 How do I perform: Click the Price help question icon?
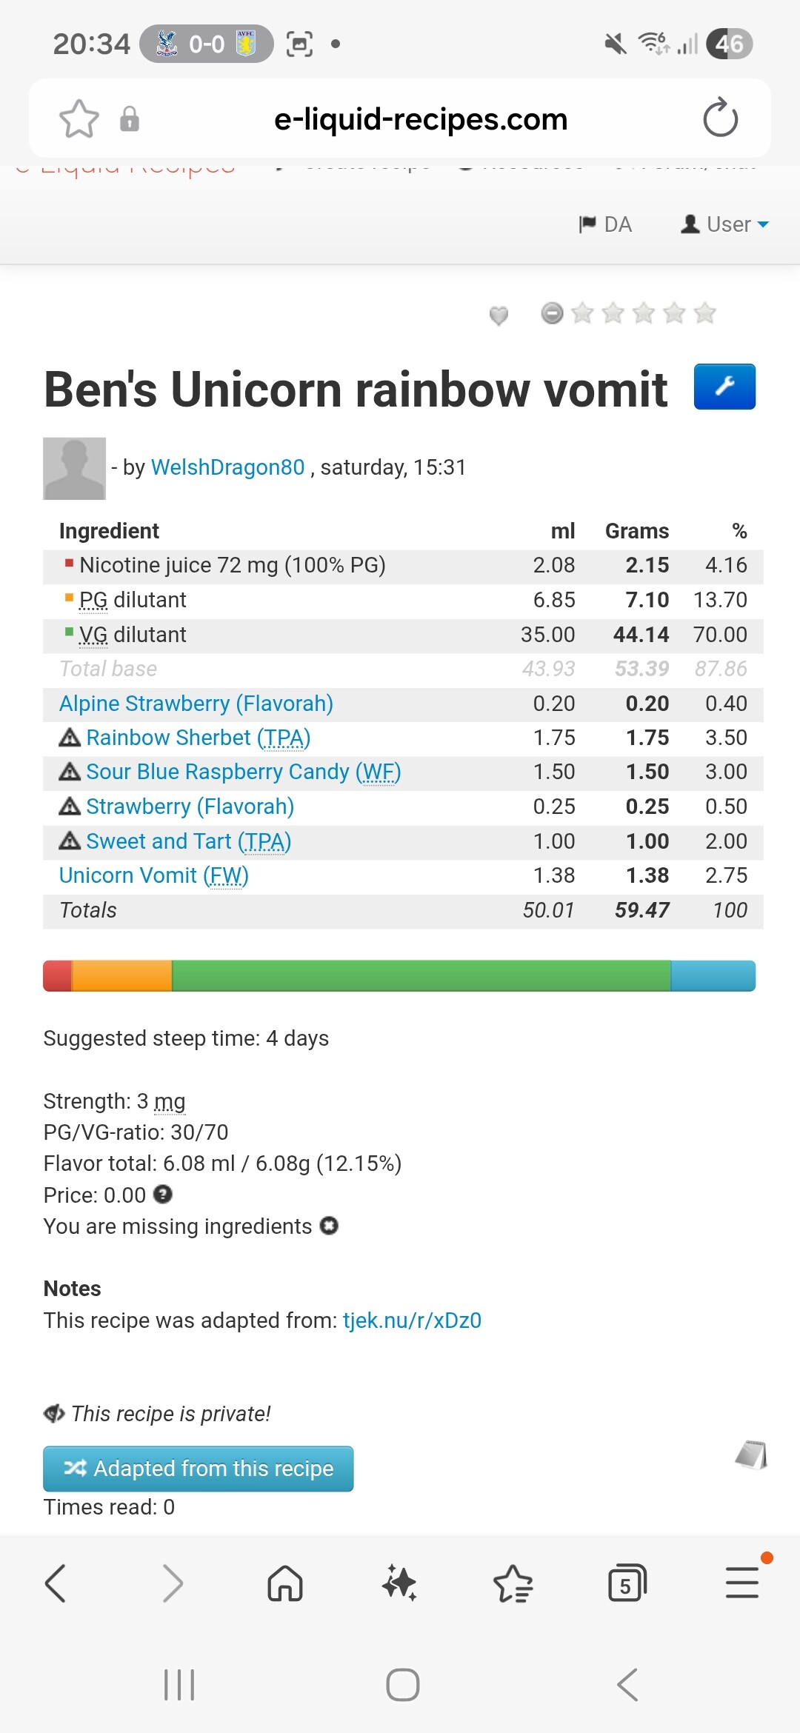163,1195
